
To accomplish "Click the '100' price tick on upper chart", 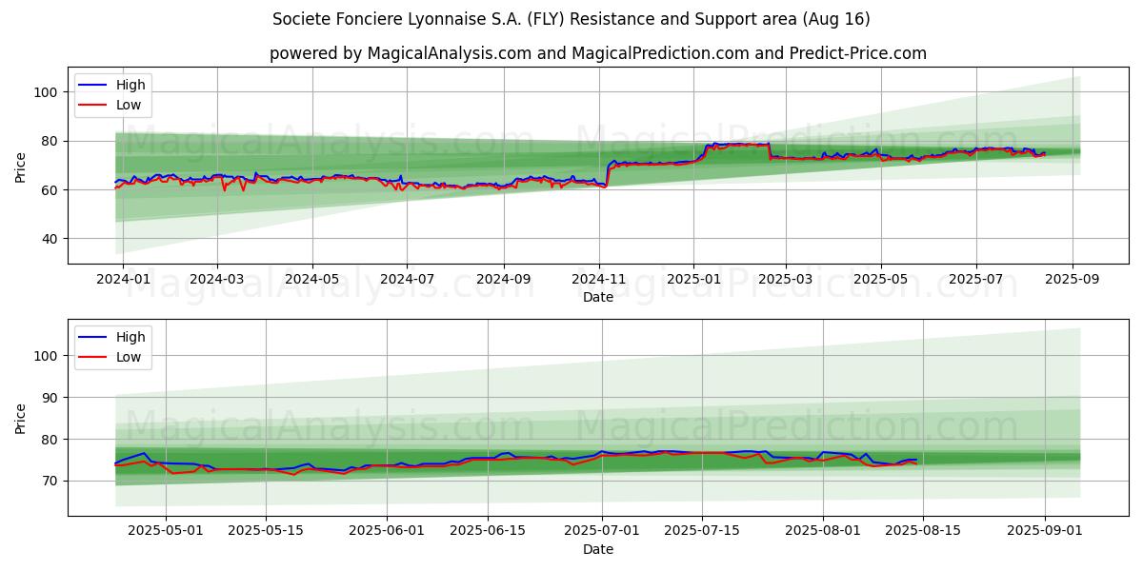I will (48, 92).
